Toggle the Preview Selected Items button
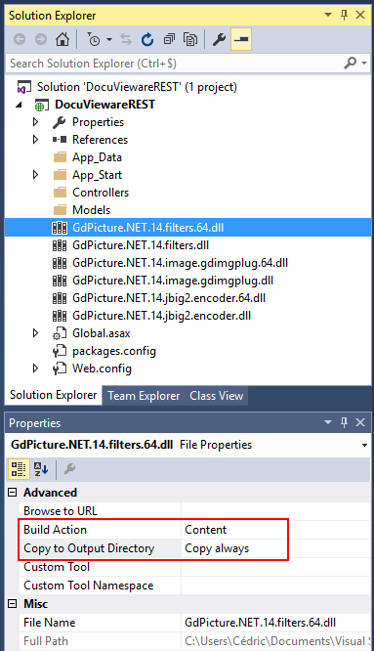This screenshot has height=651, width=374. (241, 39)
